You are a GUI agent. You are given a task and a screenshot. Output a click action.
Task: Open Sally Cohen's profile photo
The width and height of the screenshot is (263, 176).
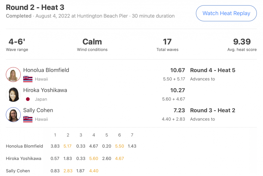(x=13, y=115)
